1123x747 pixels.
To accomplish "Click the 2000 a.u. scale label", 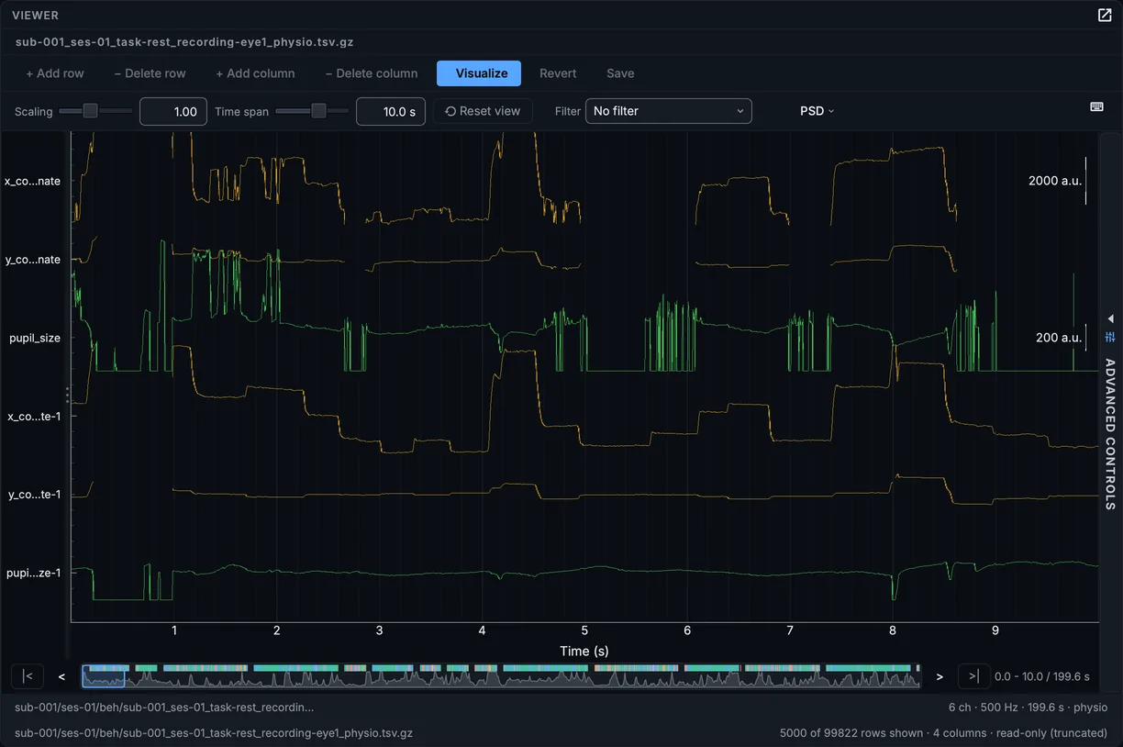I will 1055,181.
